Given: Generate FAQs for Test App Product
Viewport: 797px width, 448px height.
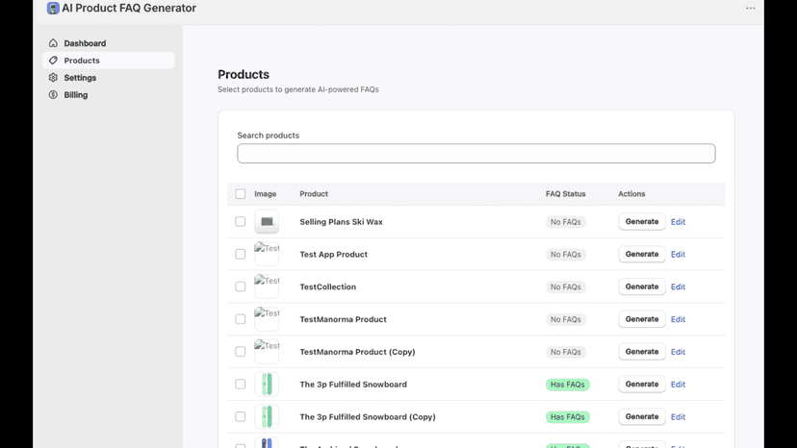Looking at the screenshot, I should point(642,255).
